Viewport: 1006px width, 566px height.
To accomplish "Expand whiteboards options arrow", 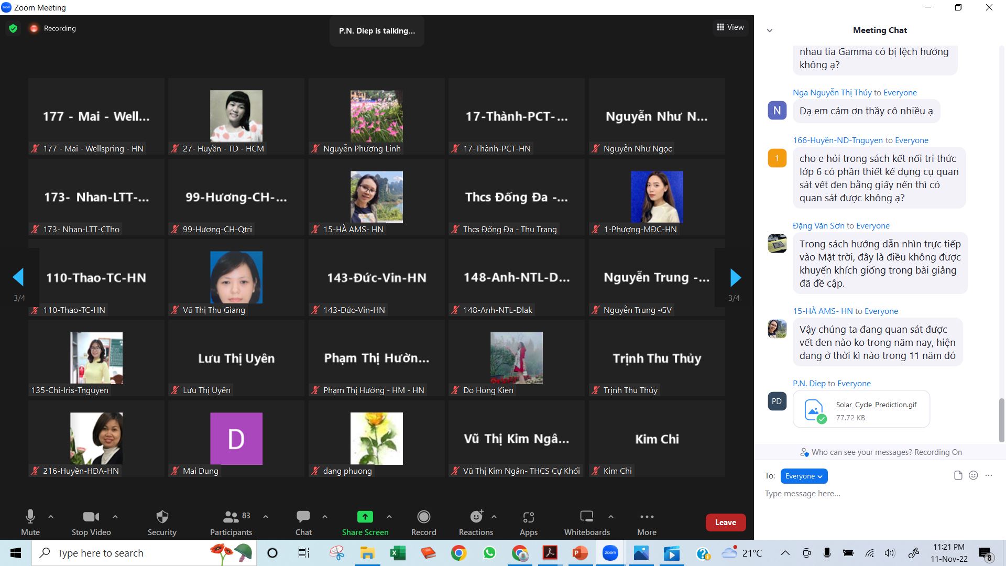I will pyautogui.click(x=611, y=517).
